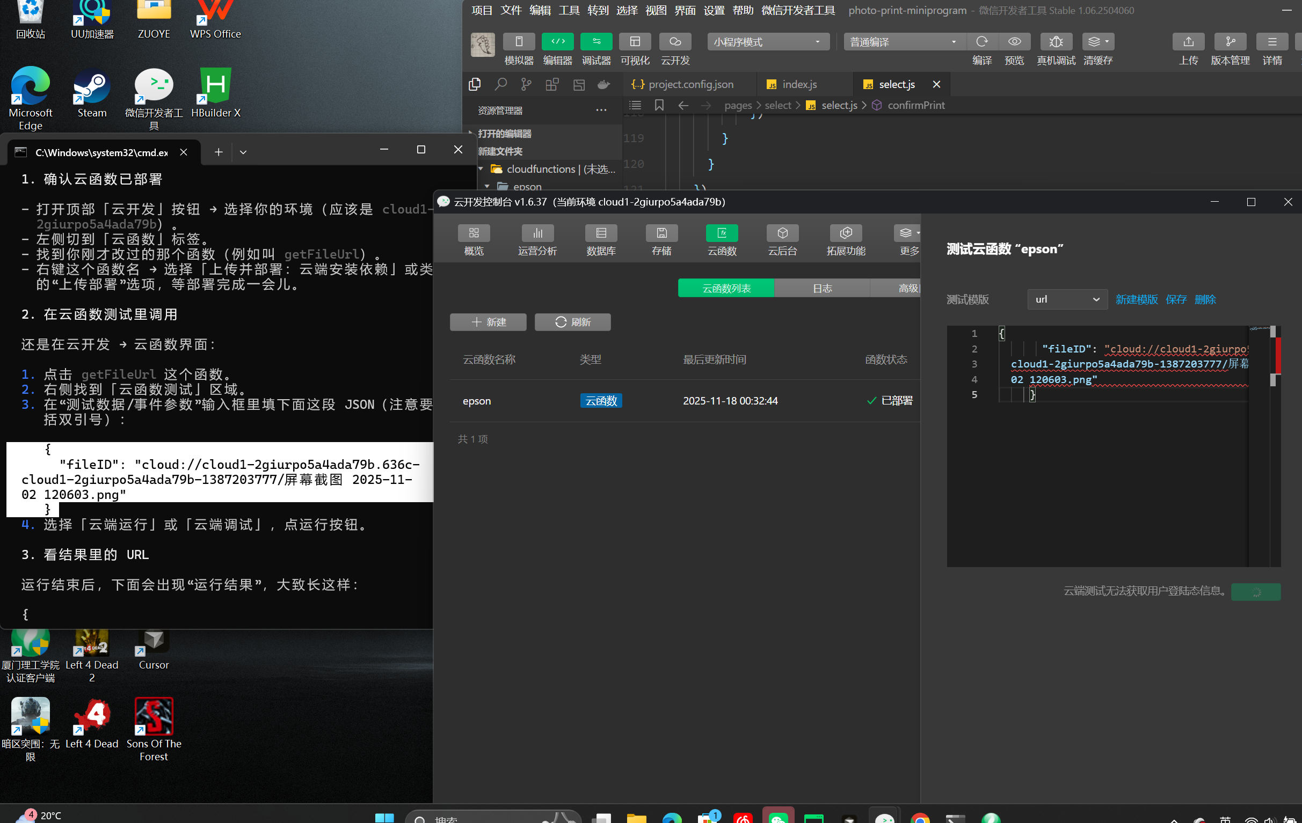1302x823 pixels.
Task: Switch to the 日志 logs tab
Action: pyautogui.click(x=822, y=288)
